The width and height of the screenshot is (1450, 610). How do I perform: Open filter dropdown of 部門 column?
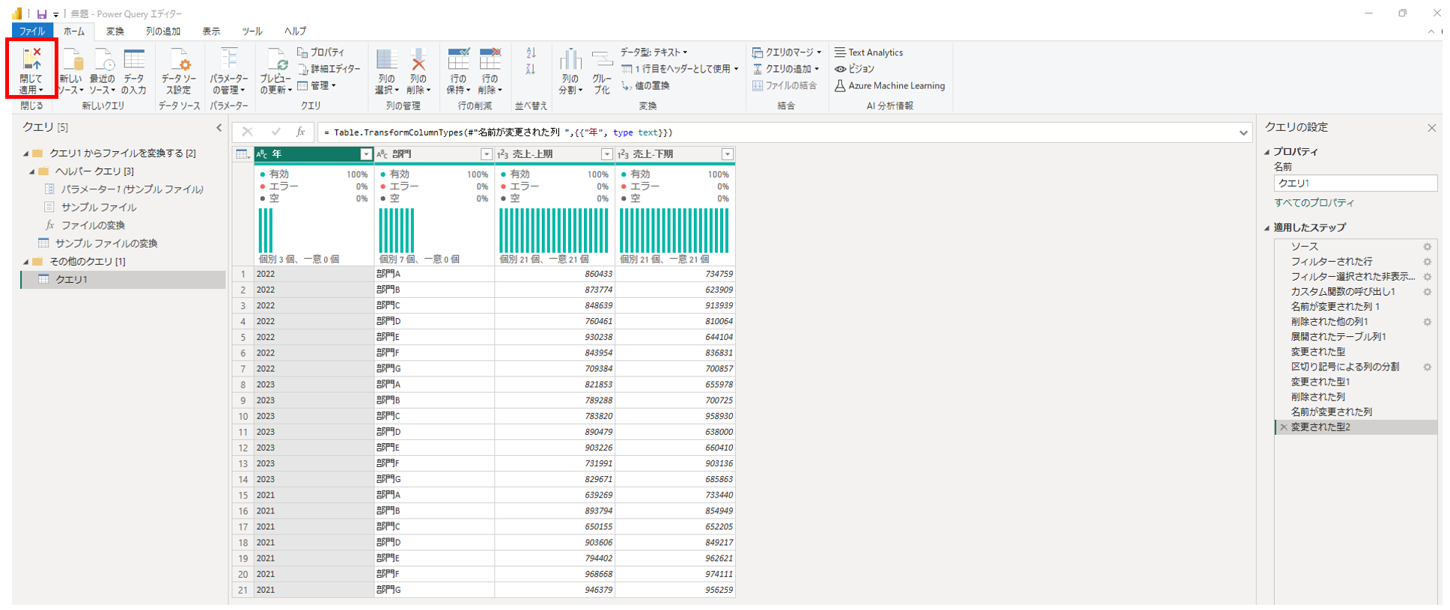click(x=486, y=154)
